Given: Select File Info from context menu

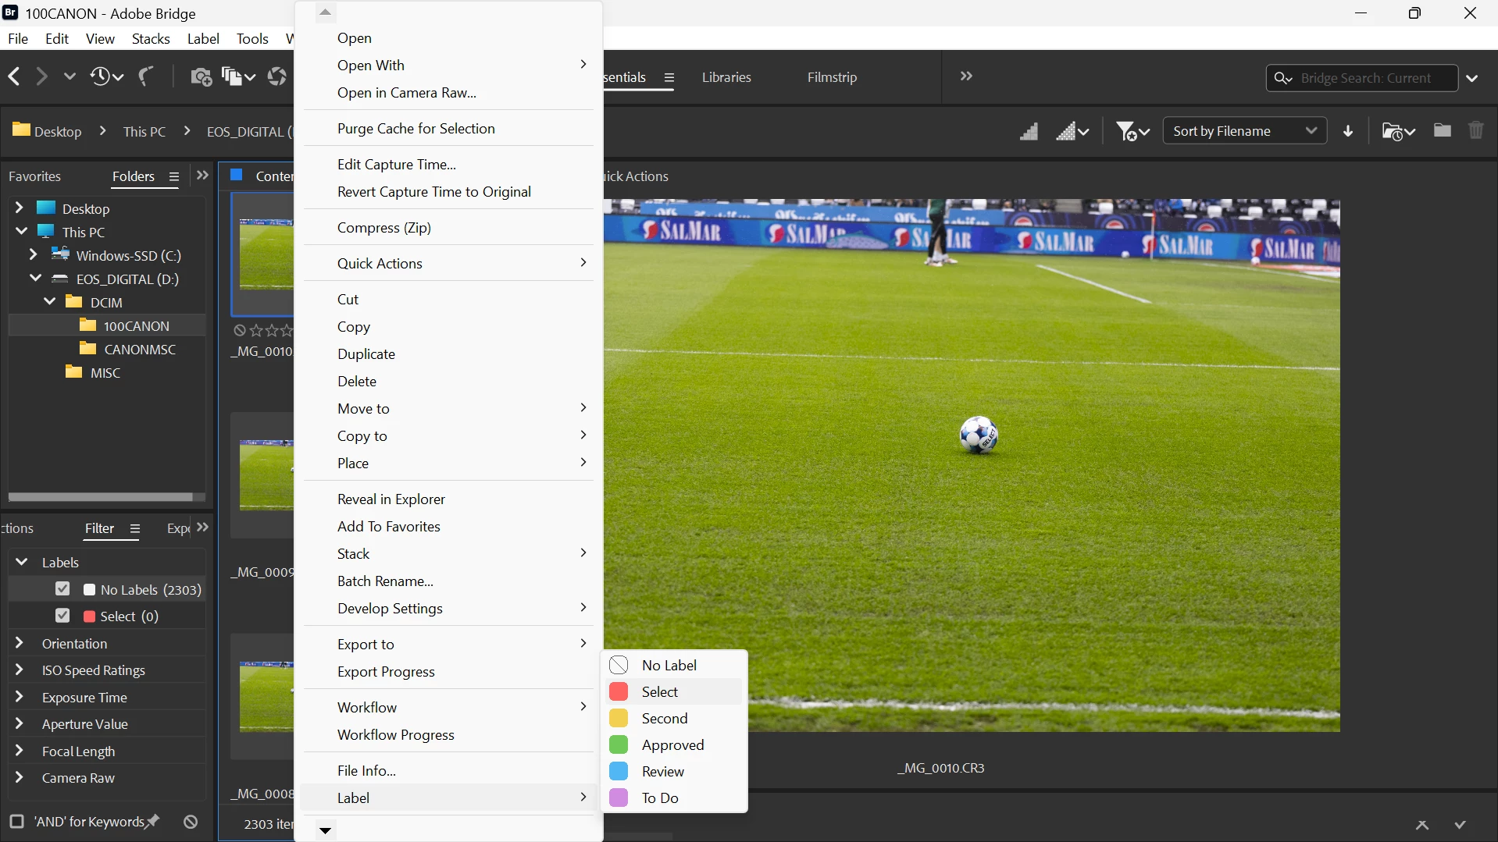Looking at the screenshot, I should click(448, 771).
